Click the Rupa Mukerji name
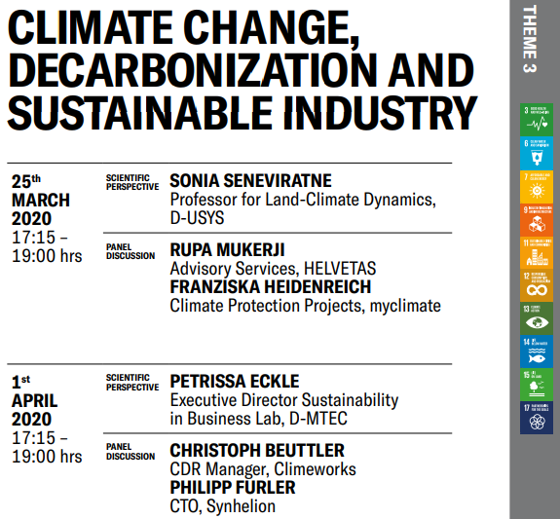This screenshot has height=519, width=560. tap(227, 249)
